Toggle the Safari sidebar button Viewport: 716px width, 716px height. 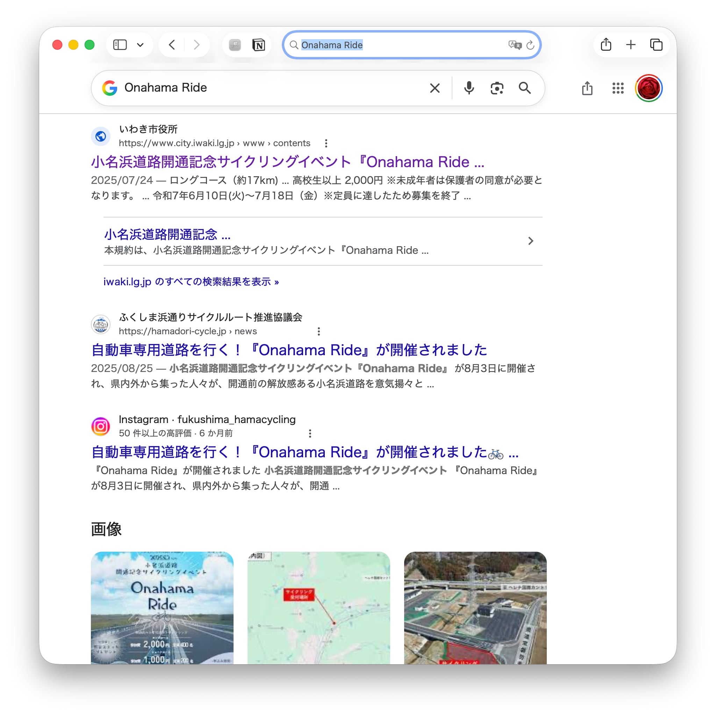pos(120,45)
